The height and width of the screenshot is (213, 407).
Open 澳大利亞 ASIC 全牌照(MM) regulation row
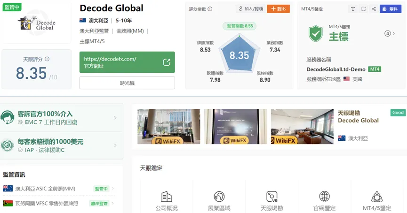58,189
